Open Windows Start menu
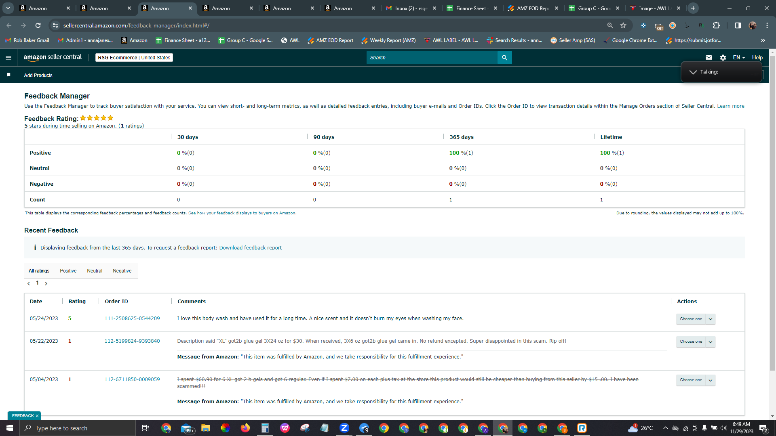776x436 pixels. (10, 428)
